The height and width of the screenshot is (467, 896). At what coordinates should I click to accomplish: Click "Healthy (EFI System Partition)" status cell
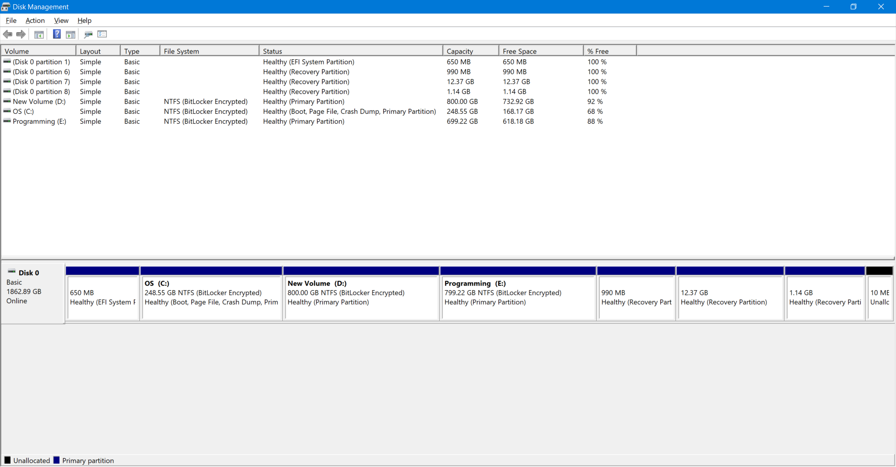(x=308, y=62)
